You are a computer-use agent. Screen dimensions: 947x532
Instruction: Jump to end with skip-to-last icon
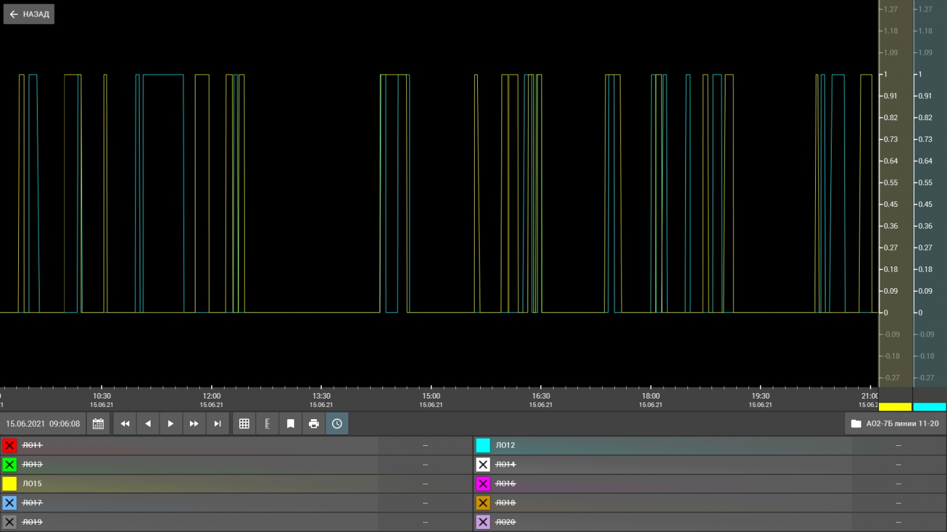[217, 423]
